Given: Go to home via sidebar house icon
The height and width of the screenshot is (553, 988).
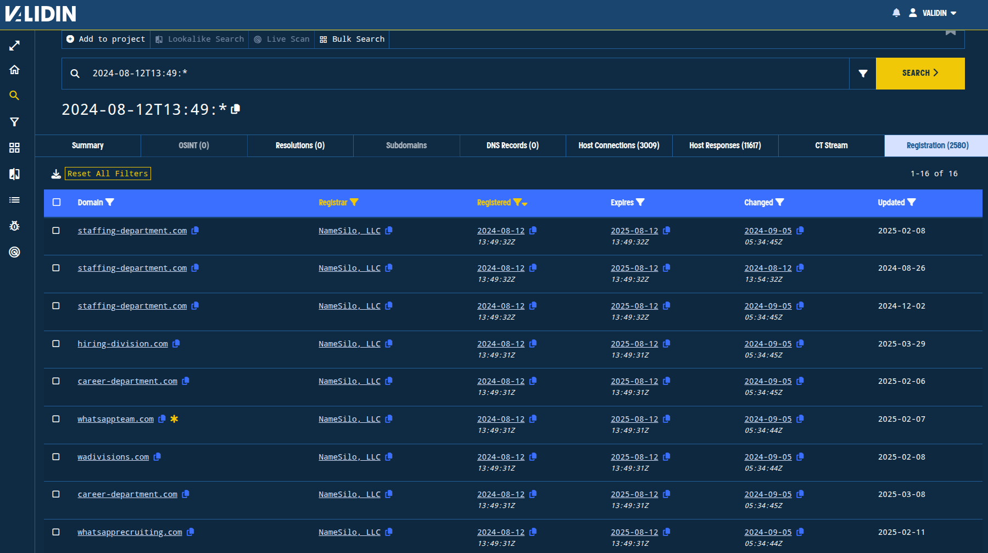Looking at the screenshot, I should pyautogui.click(x=15, y=70).
